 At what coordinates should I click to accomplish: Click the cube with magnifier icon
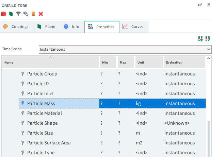pos(26,14)
